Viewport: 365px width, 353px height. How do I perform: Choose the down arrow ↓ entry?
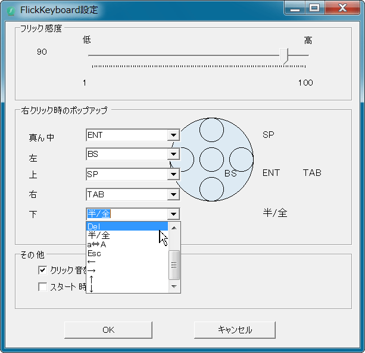[x=127, y=288]
